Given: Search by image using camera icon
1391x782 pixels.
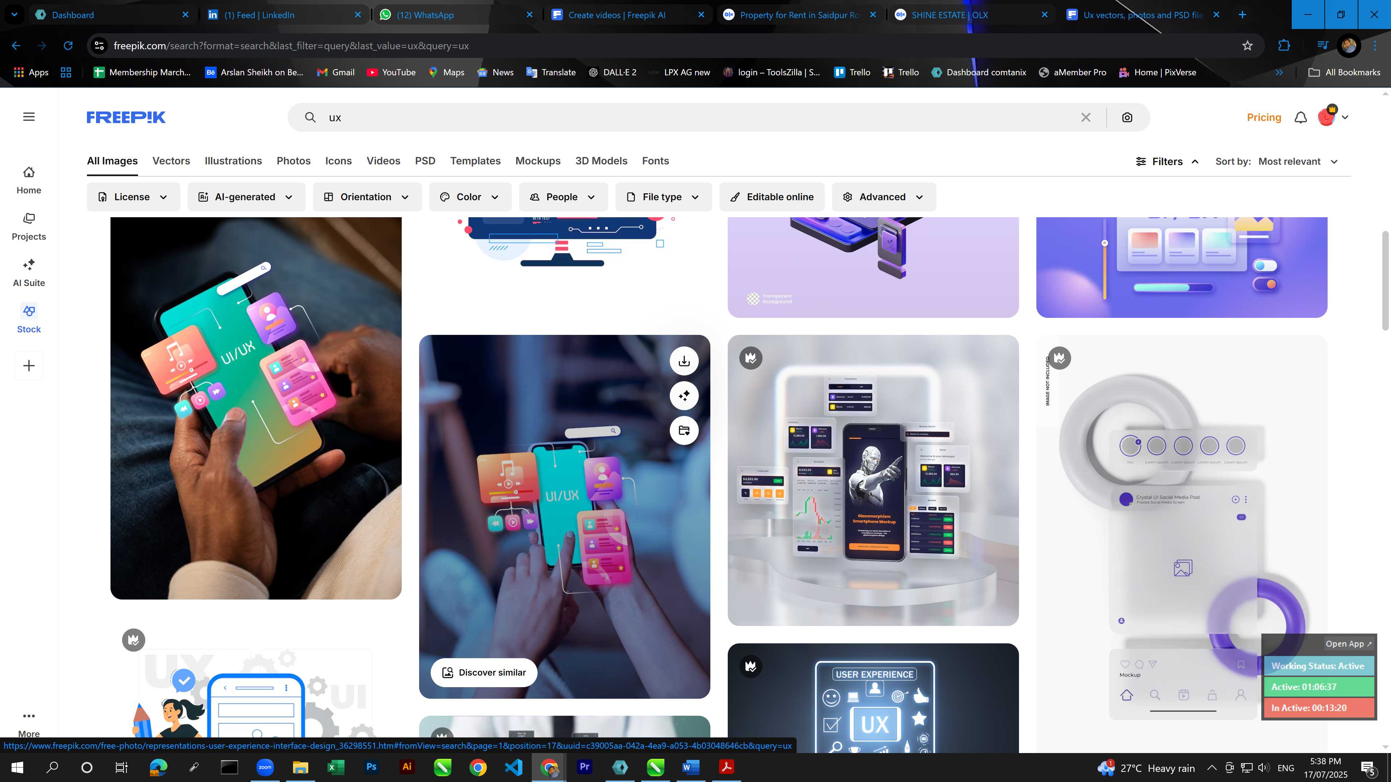Looking at the screenshot, I should [1127, 117].
